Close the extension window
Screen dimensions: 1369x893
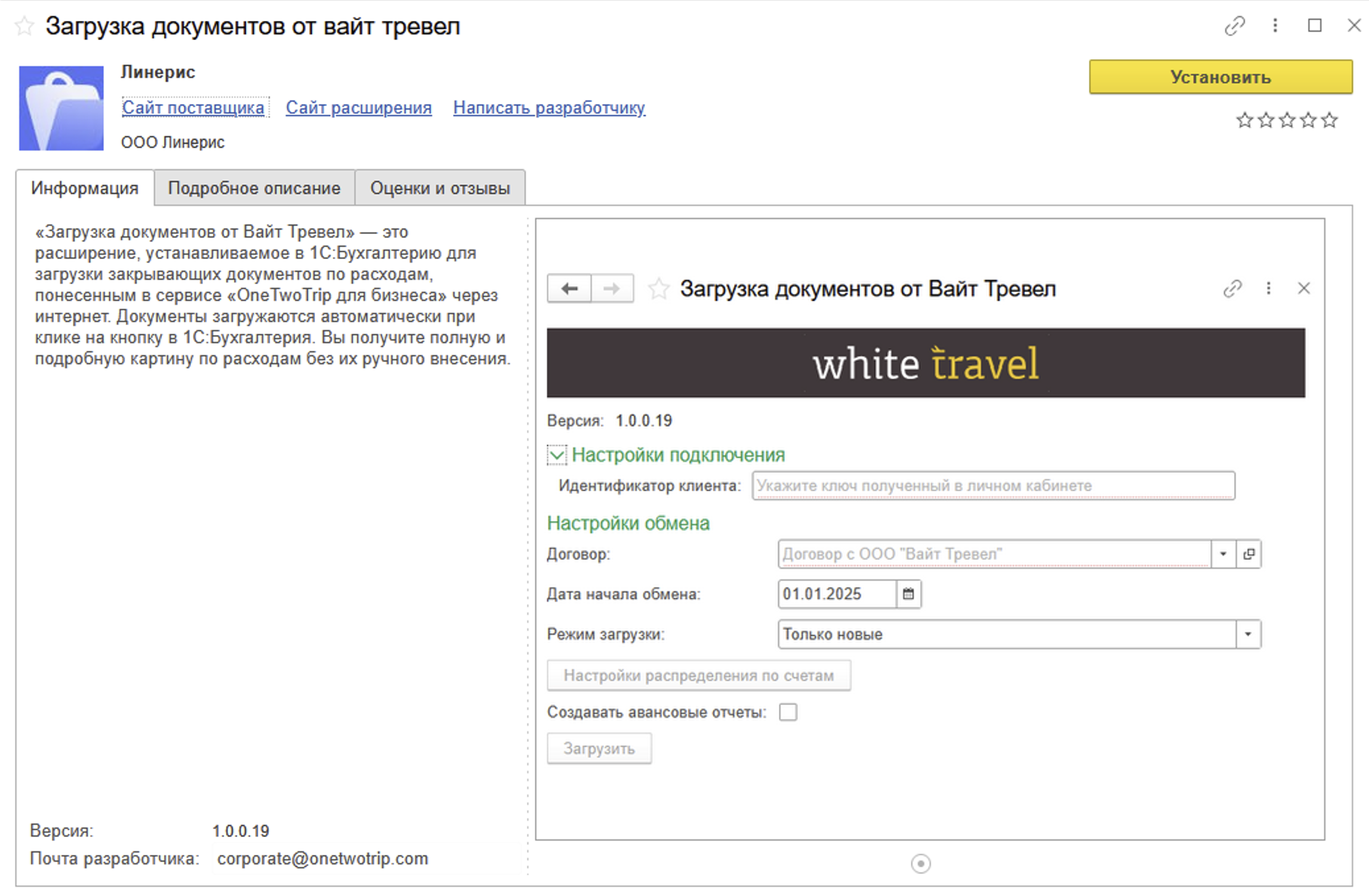click(x=1353, y=26)
